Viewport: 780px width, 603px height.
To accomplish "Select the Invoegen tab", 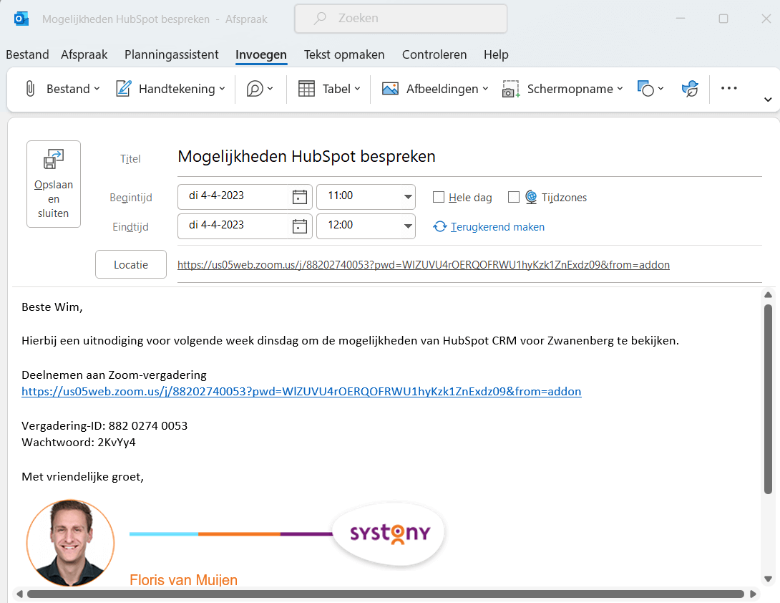I will click(x=261, y=54).
